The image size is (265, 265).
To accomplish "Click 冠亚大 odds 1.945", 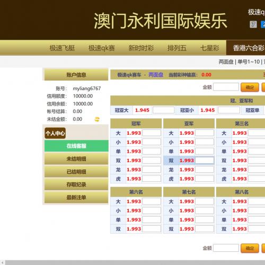I will pos(142,110).
